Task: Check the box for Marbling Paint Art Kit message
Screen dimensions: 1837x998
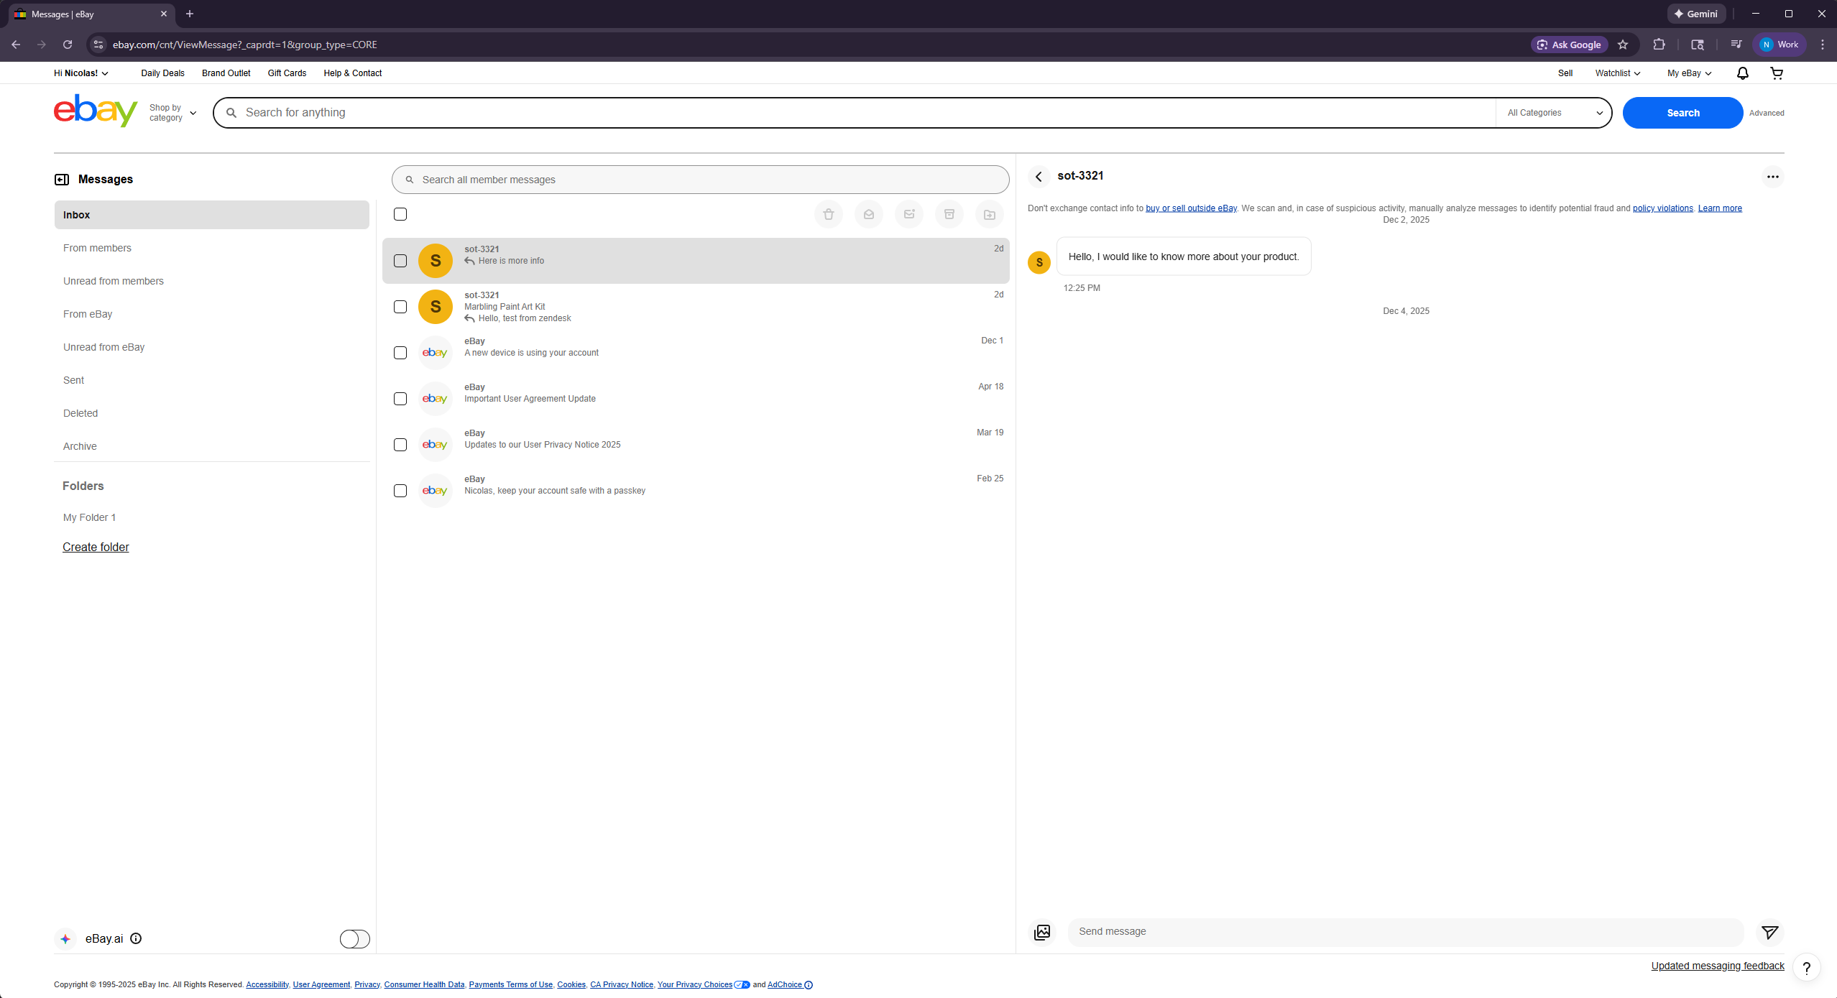Action: coord(400,307)
